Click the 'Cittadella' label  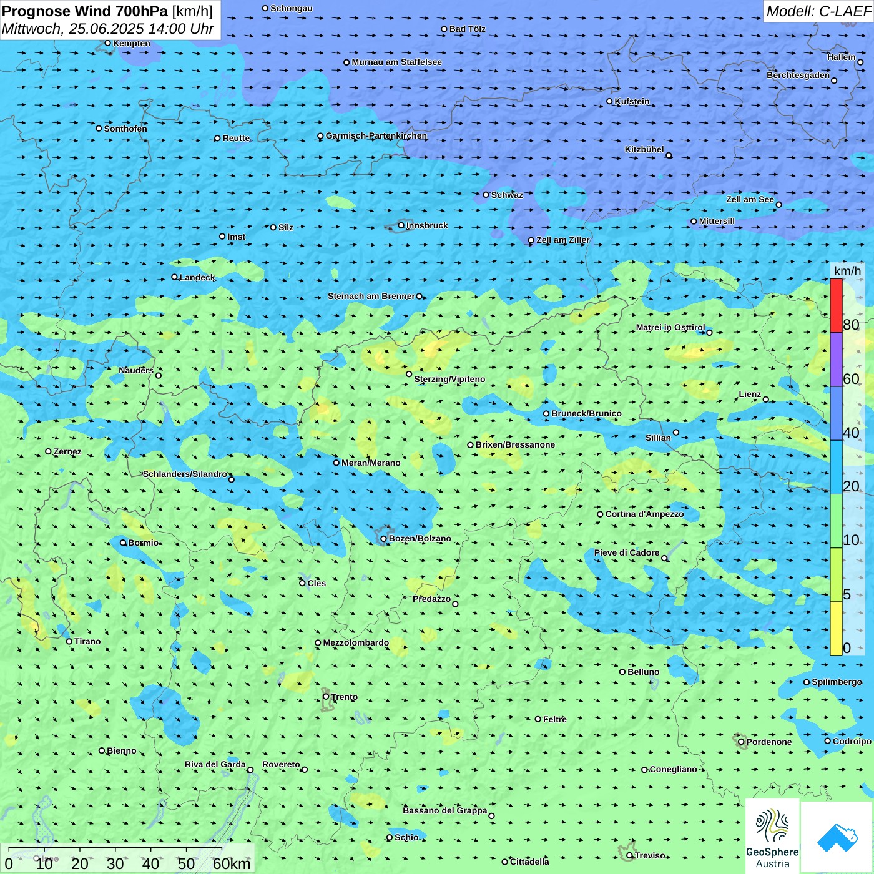529,862
